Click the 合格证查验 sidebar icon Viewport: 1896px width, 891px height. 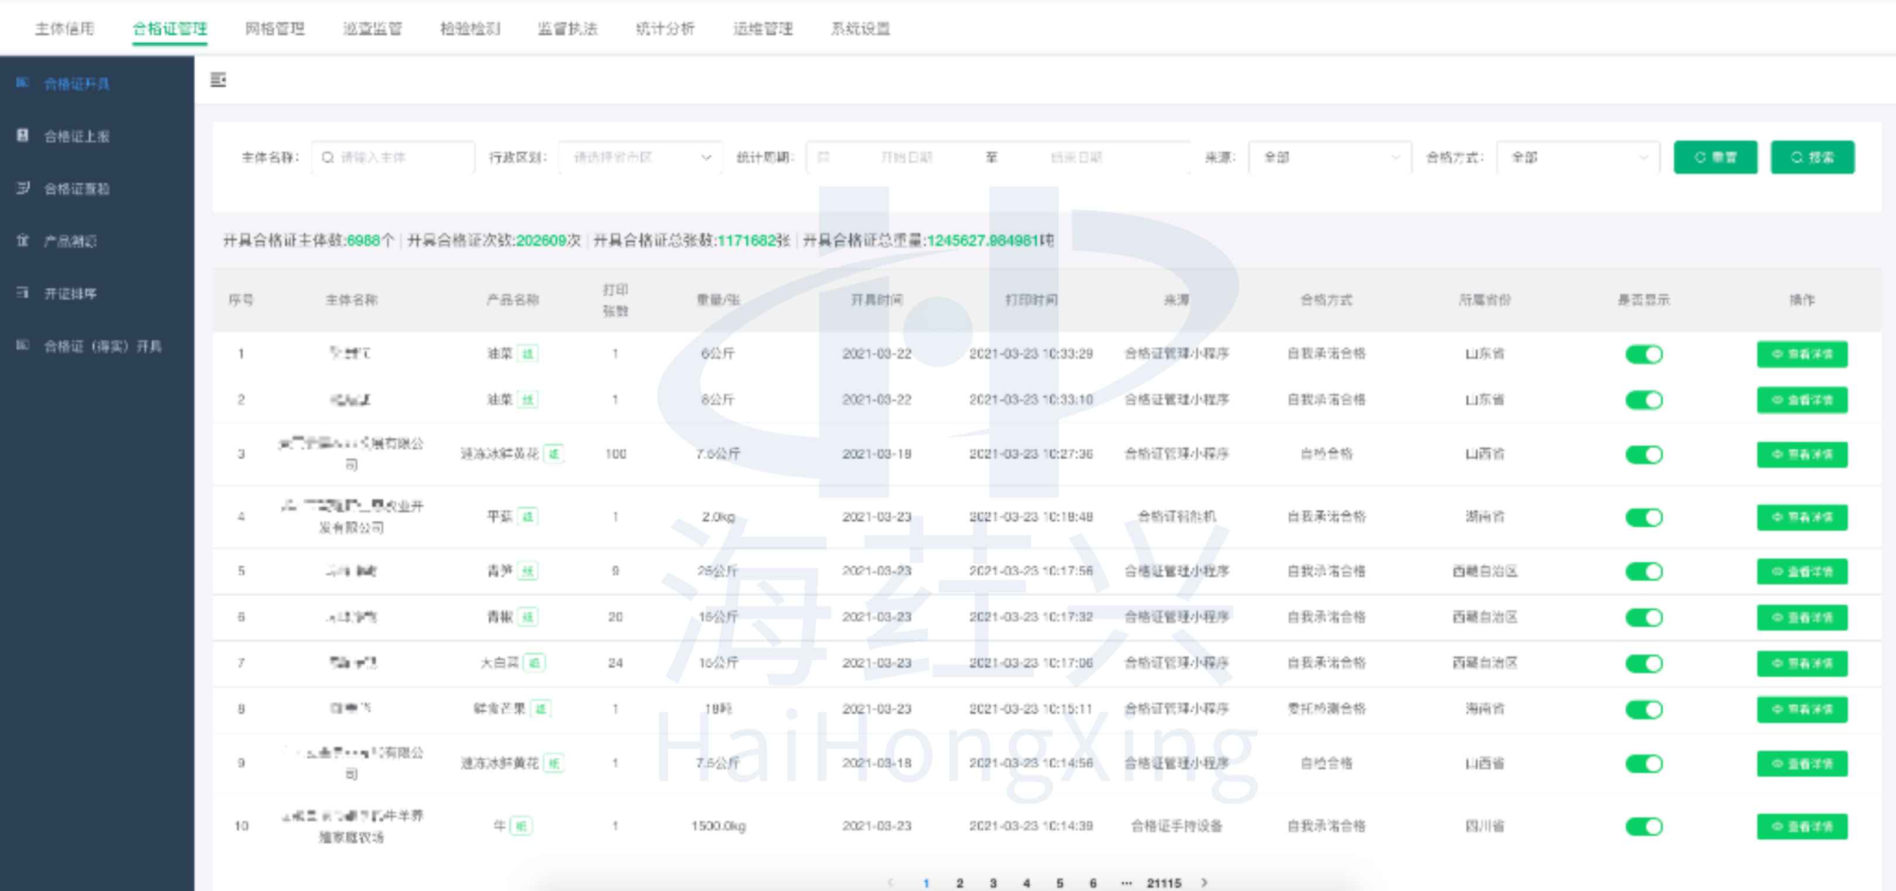pyautogui.click(x=23, y=189)
